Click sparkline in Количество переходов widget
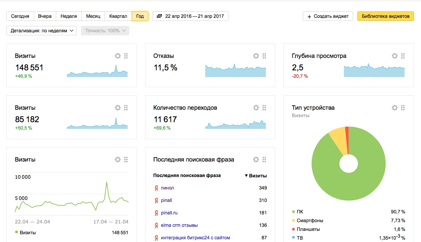The width and height of the screenshot is (421, 242). pos(236,125)
